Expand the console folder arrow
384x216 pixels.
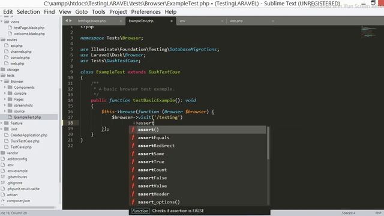pyautogui.click(x=5, y=94)
